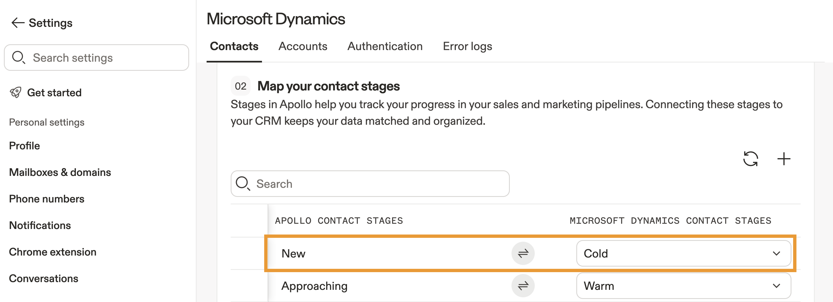Click the magnifier in Search settings
The height and width of the screenshot is (302, 833).
[x=18, y=58]
